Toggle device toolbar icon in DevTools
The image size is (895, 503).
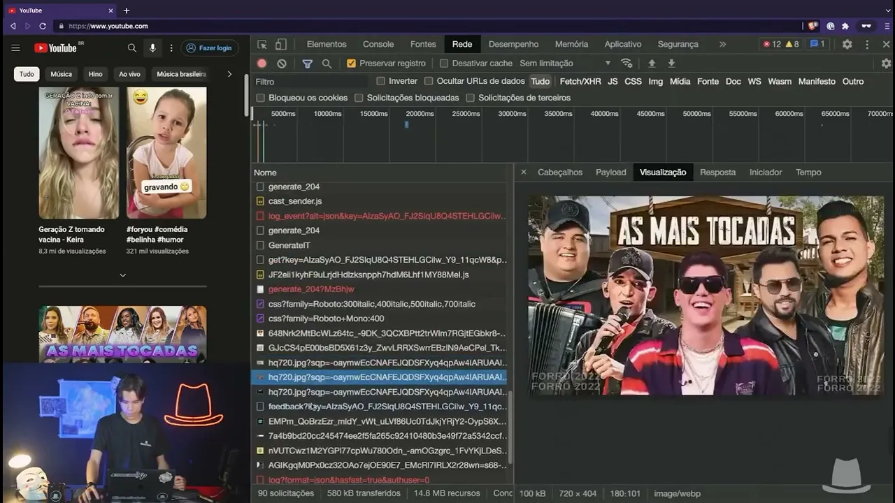280,44
